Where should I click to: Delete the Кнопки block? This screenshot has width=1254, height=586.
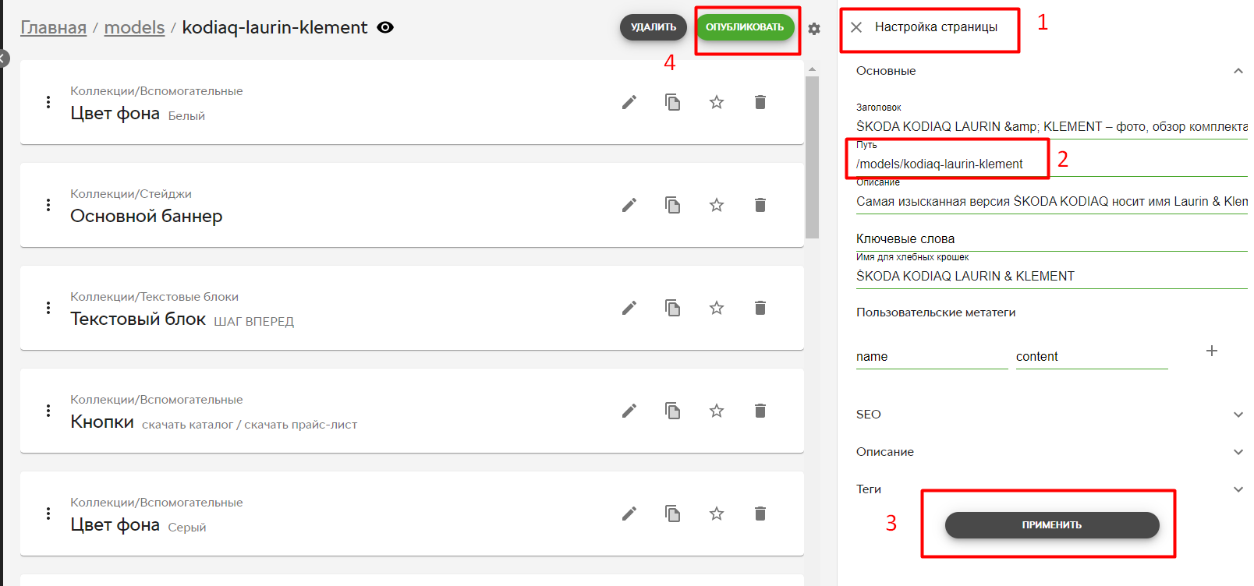[760, 411]
